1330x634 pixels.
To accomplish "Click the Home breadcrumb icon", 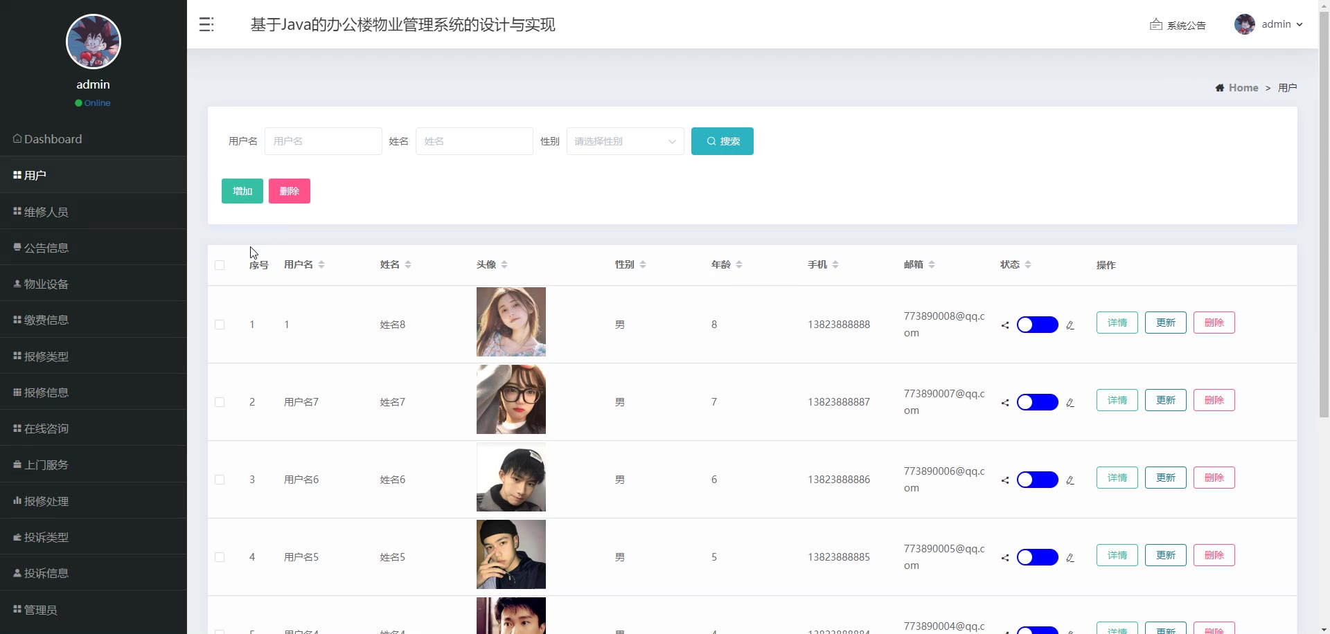I will coord(1220,88).
